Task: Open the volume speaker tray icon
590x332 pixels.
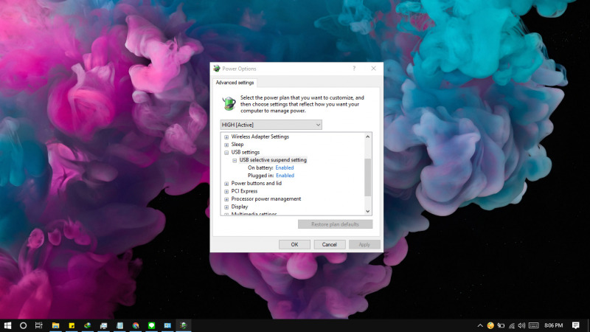Action: (521, 325)
